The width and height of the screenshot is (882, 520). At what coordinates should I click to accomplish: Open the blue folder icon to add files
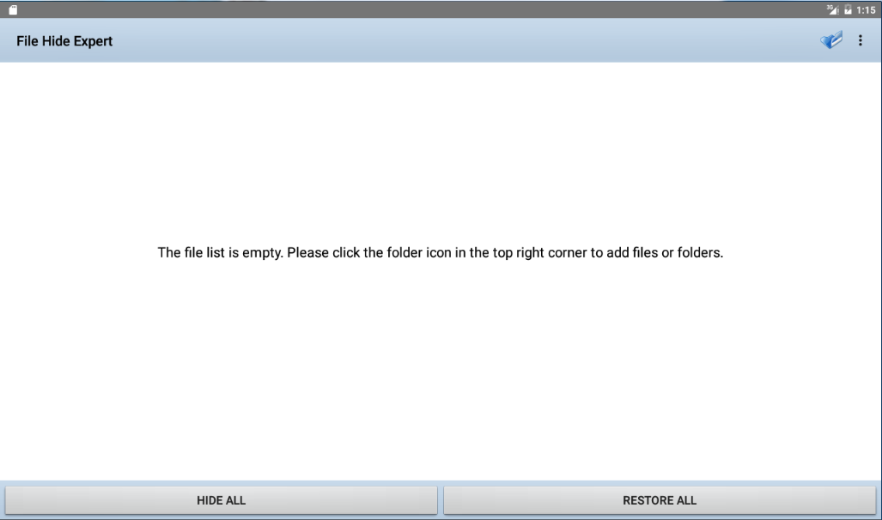pyautogui.click(x=830, y=40)
